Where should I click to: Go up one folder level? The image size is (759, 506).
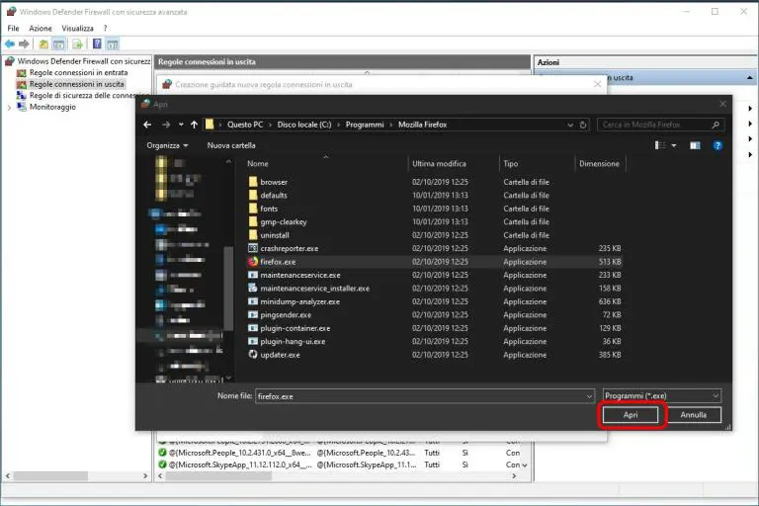[x=194, y=125]
